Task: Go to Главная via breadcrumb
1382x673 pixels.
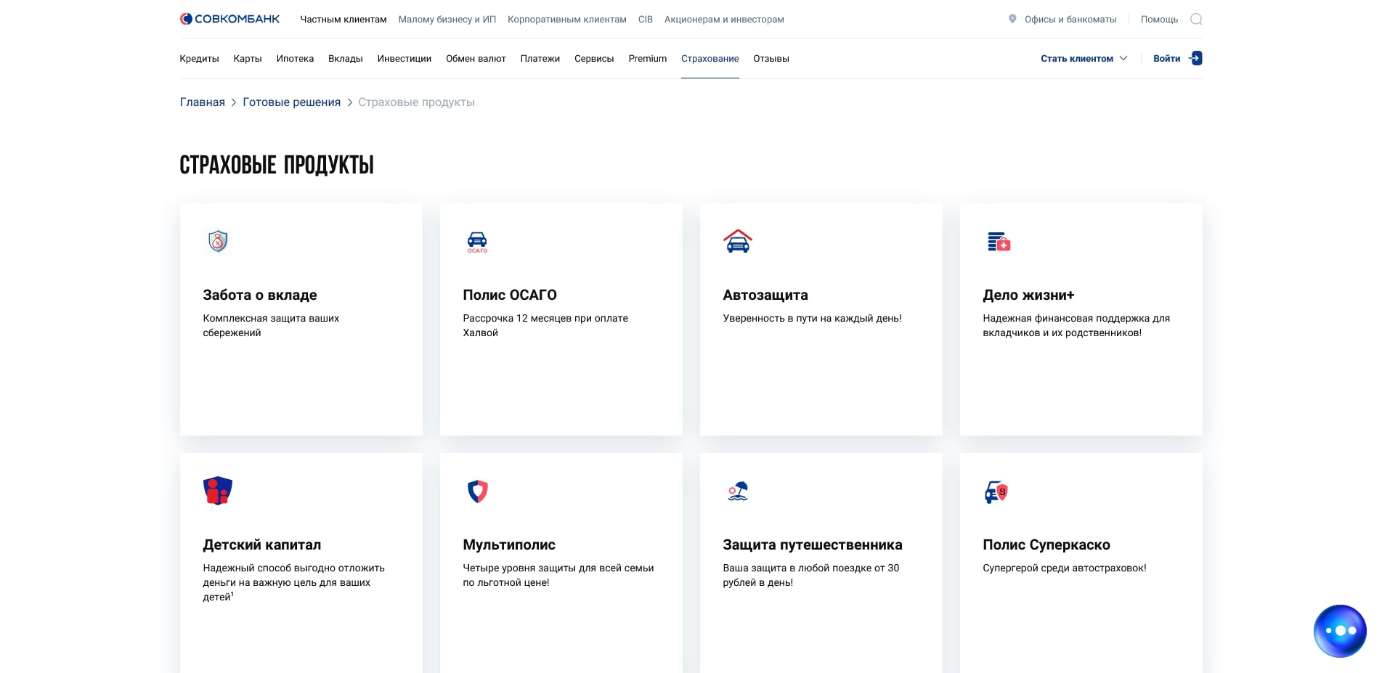Action: 202,102
